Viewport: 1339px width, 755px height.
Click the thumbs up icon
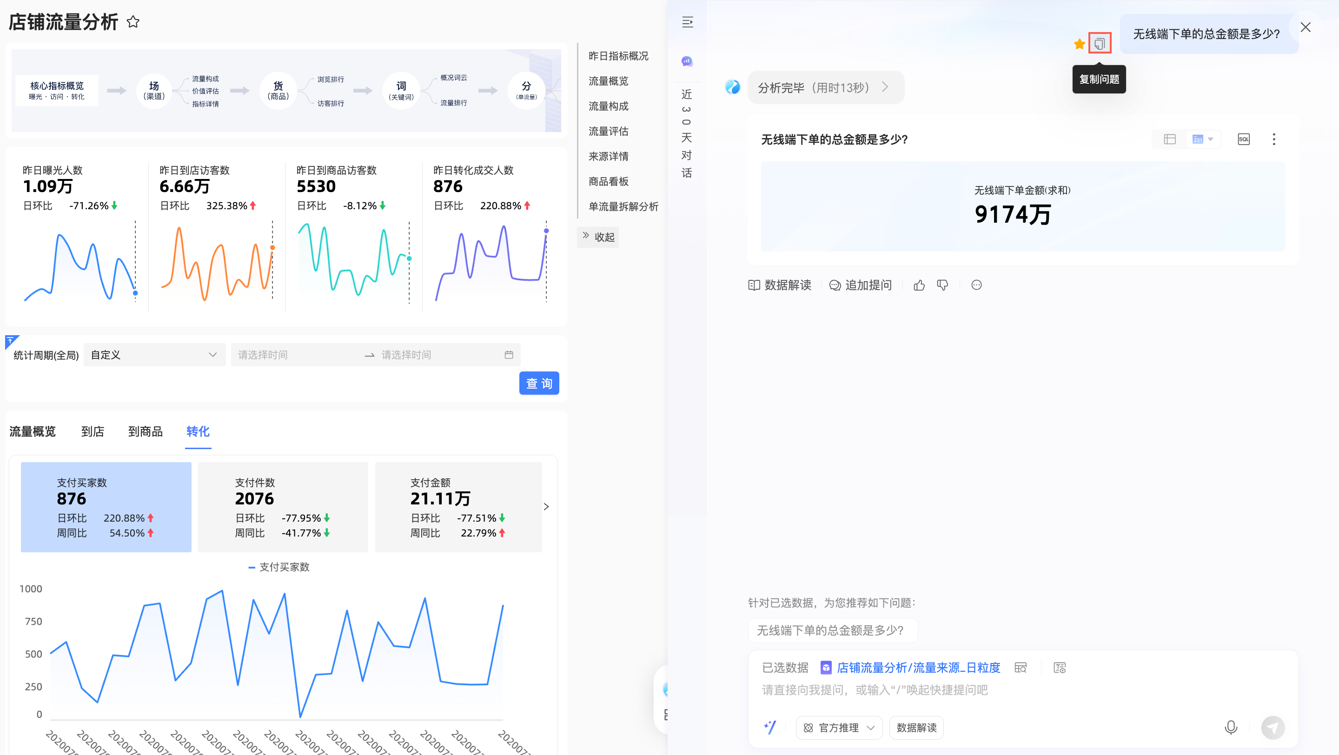pos(919,285)
